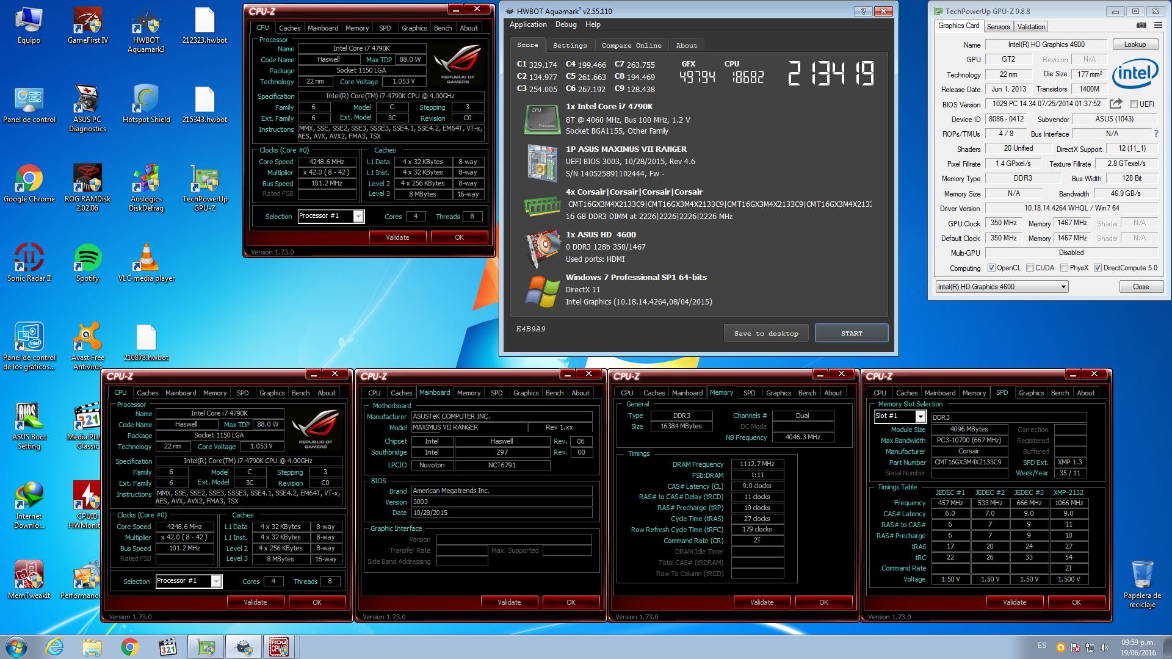The image size is (1172, 659).
Task: Select the 212323.hwbot file icon
Action: tap(204, 26)
